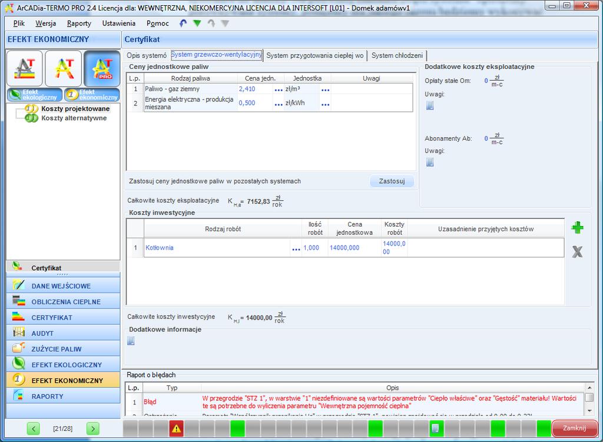Select Koszty alternatywne in the tree
This screenshot has height=442, width=603.
coord(74,118)
